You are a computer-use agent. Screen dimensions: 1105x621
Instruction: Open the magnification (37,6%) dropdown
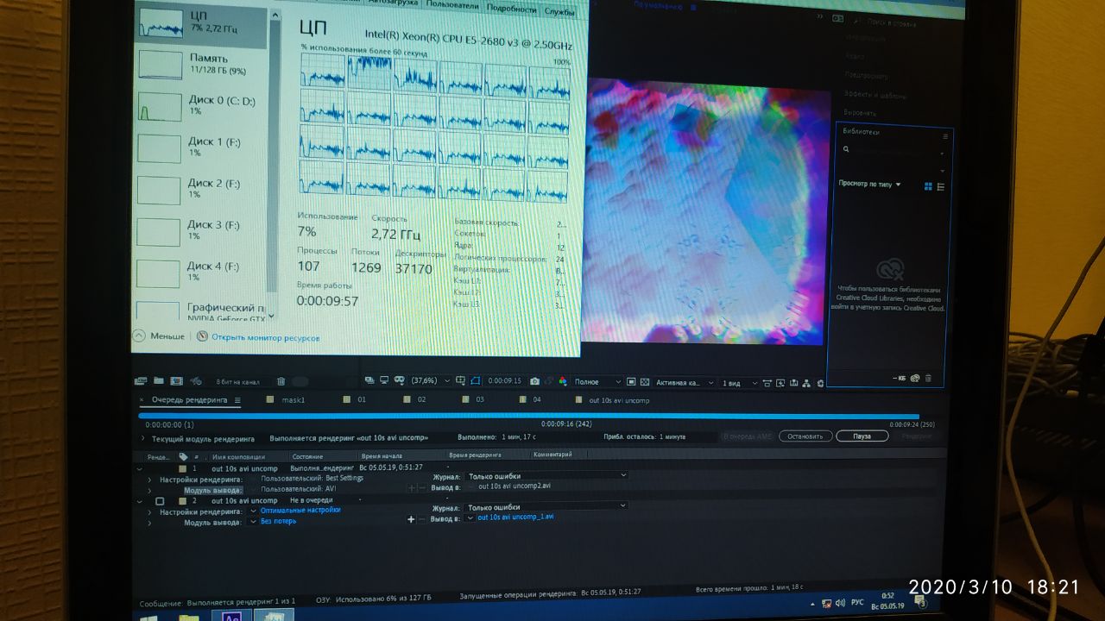click(x=428, y=380)
